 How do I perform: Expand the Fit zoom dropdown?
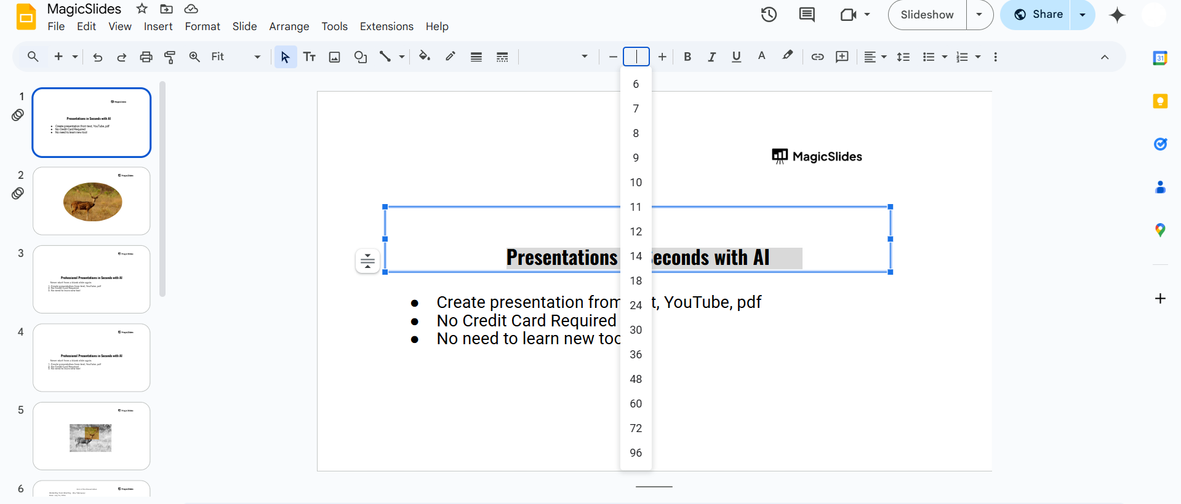(257, 57)
